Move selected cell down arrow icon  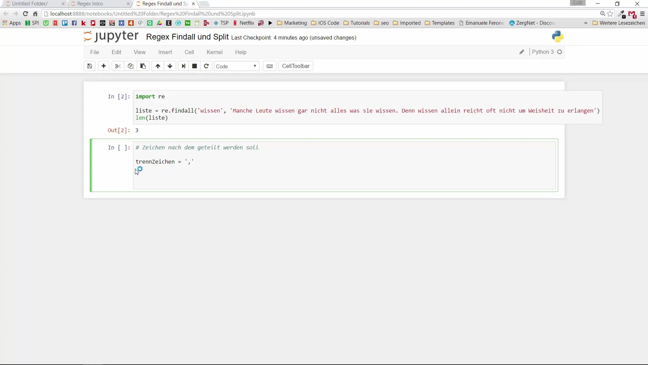[170, 66]
